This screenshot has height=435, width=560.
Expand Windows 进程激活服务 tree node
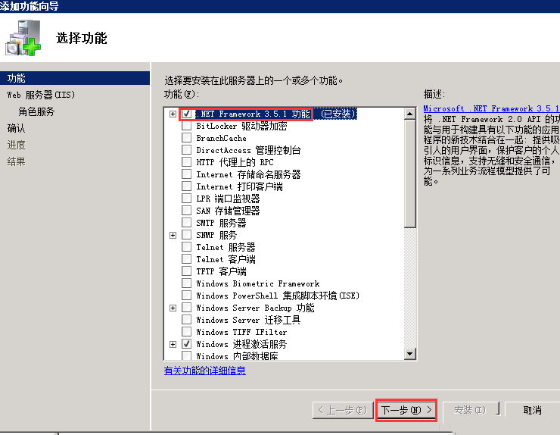[x=173, y=345]
